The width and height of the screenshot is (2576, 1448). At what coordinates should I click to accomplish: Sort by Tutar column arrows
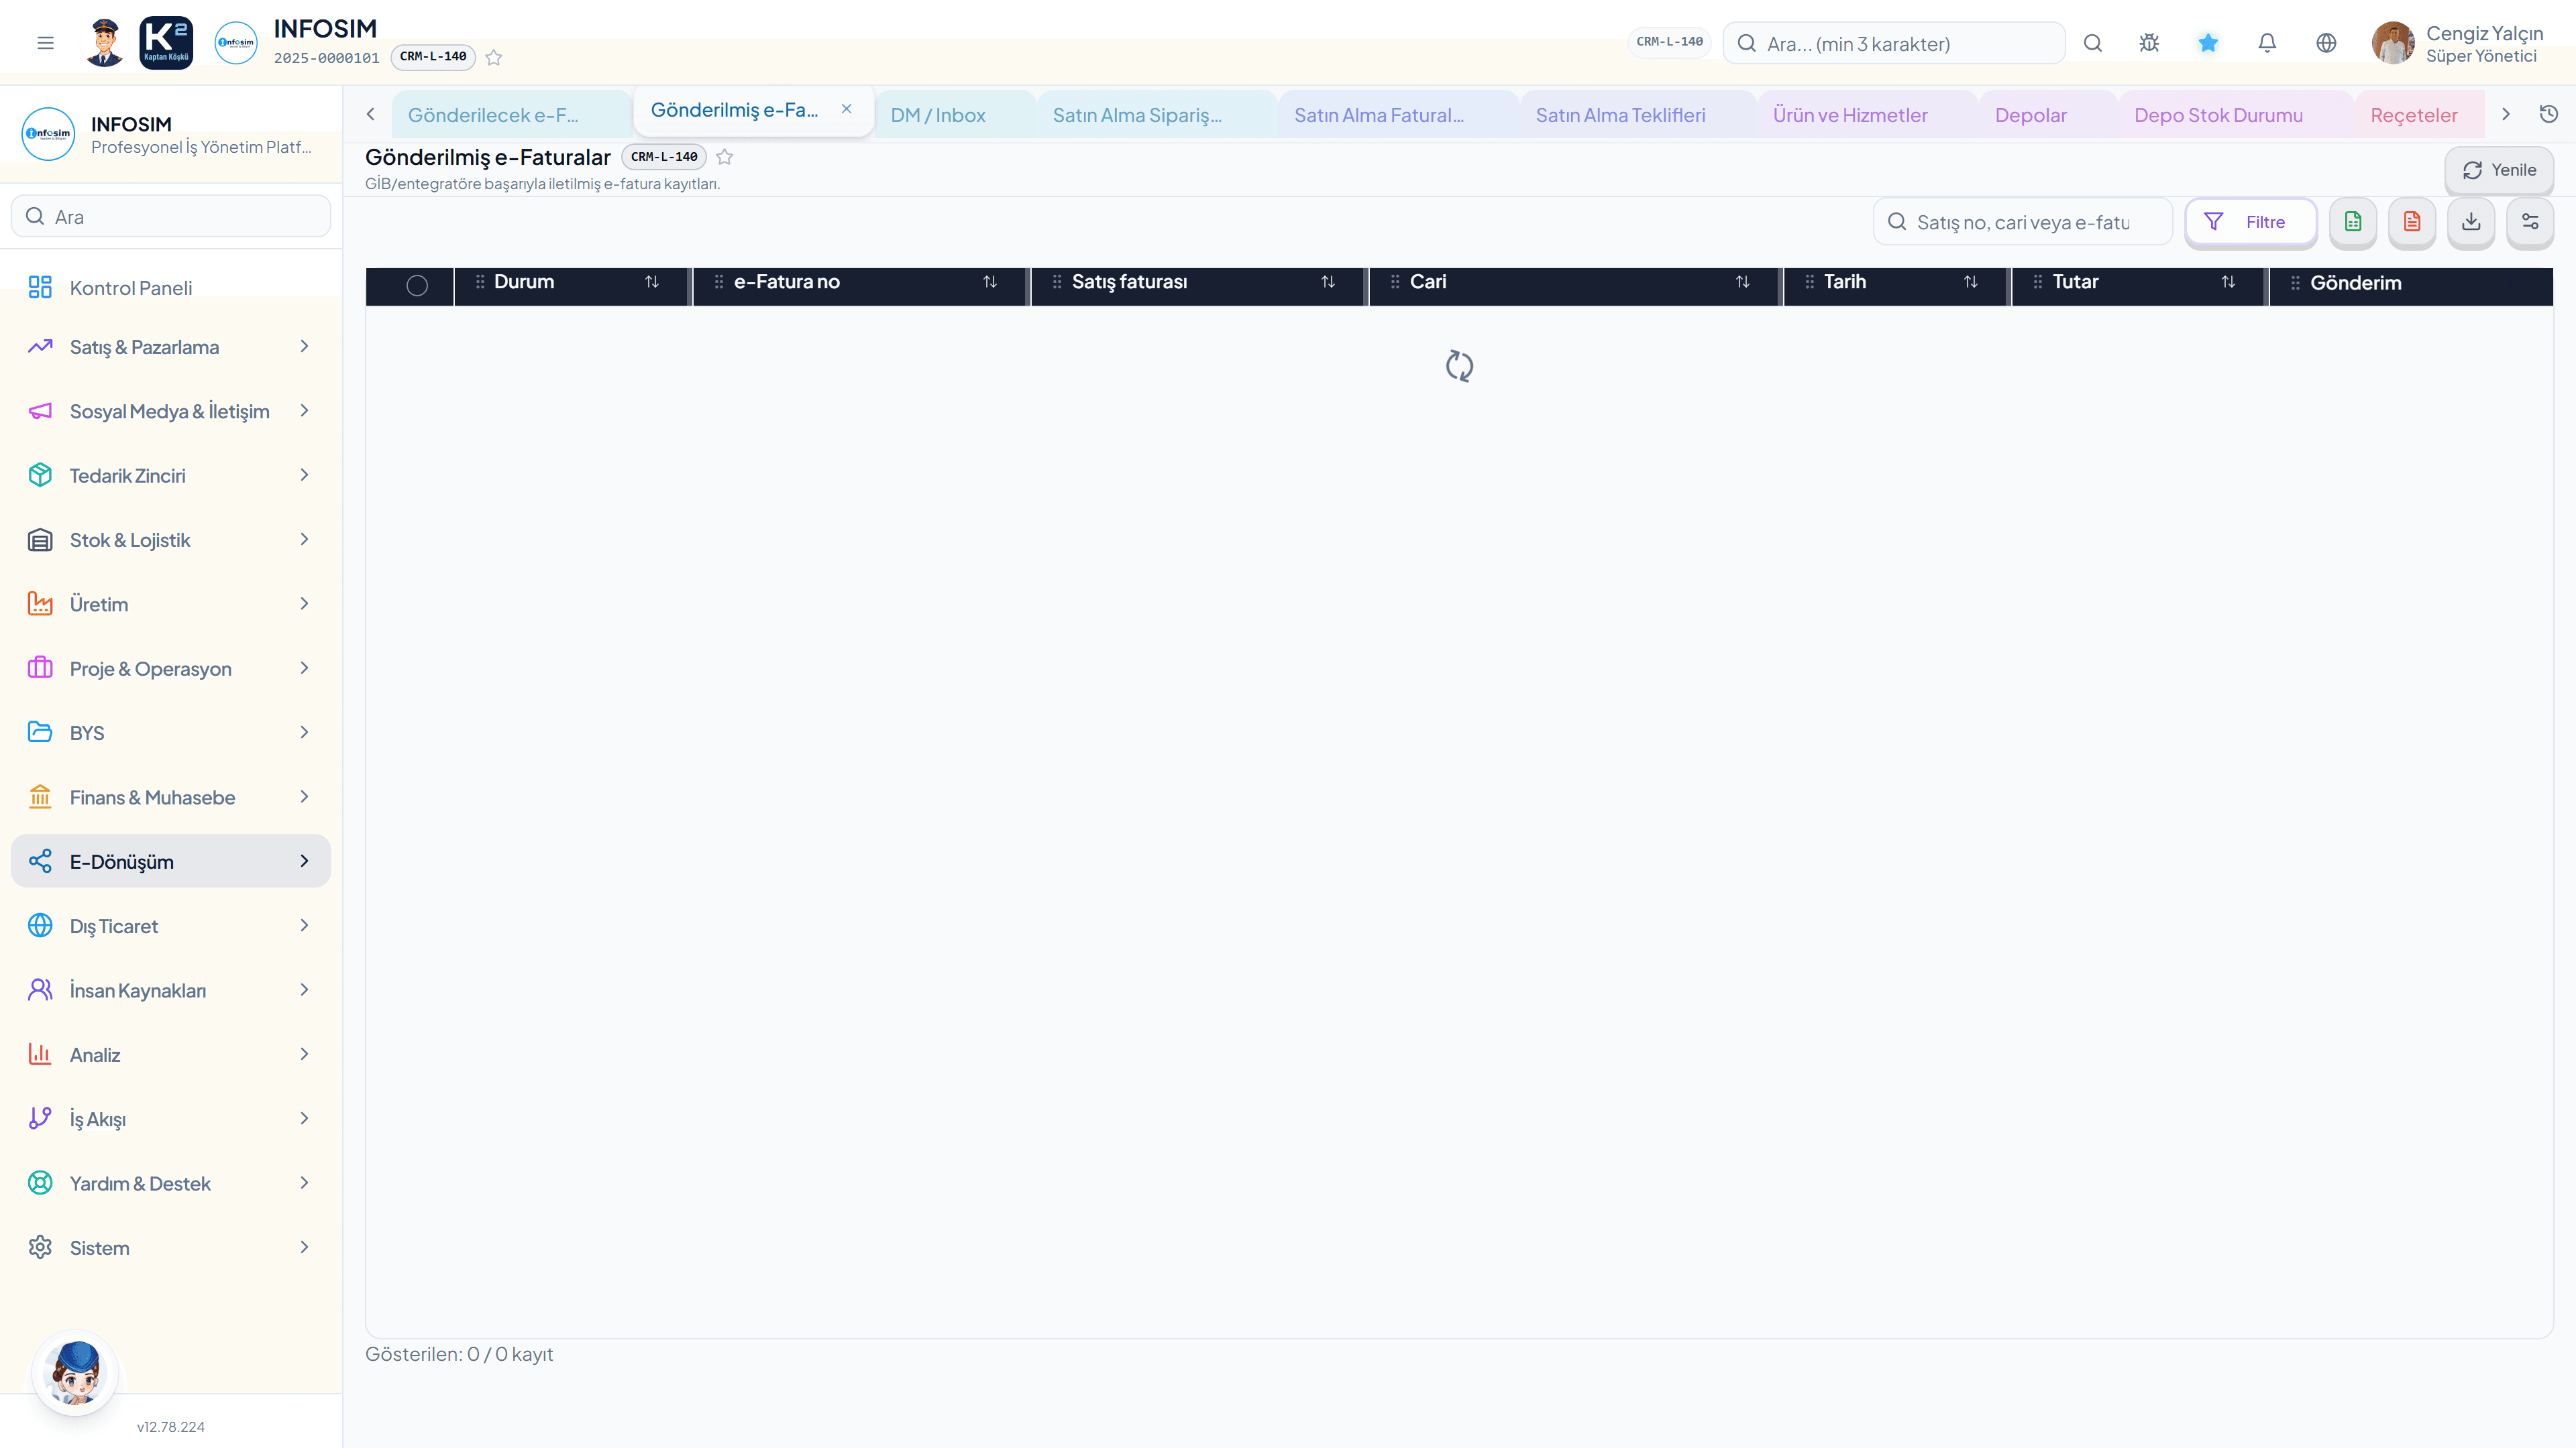(x=2228, y=282)
